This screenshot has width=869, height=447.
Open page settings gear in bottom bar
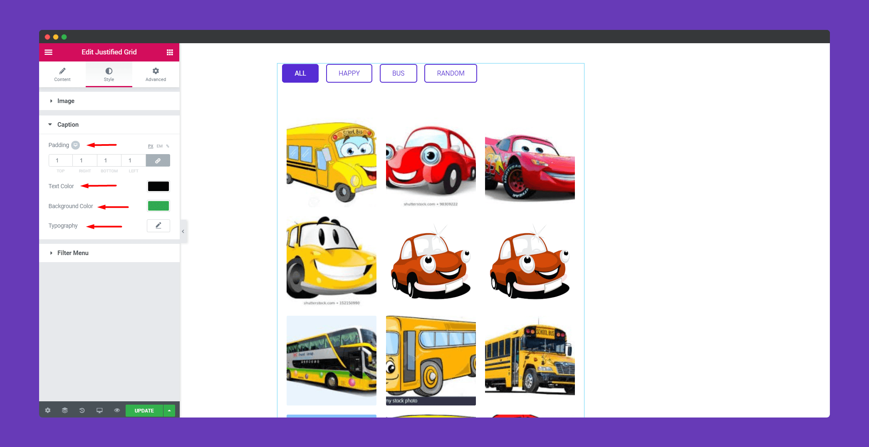pos(48,410)
